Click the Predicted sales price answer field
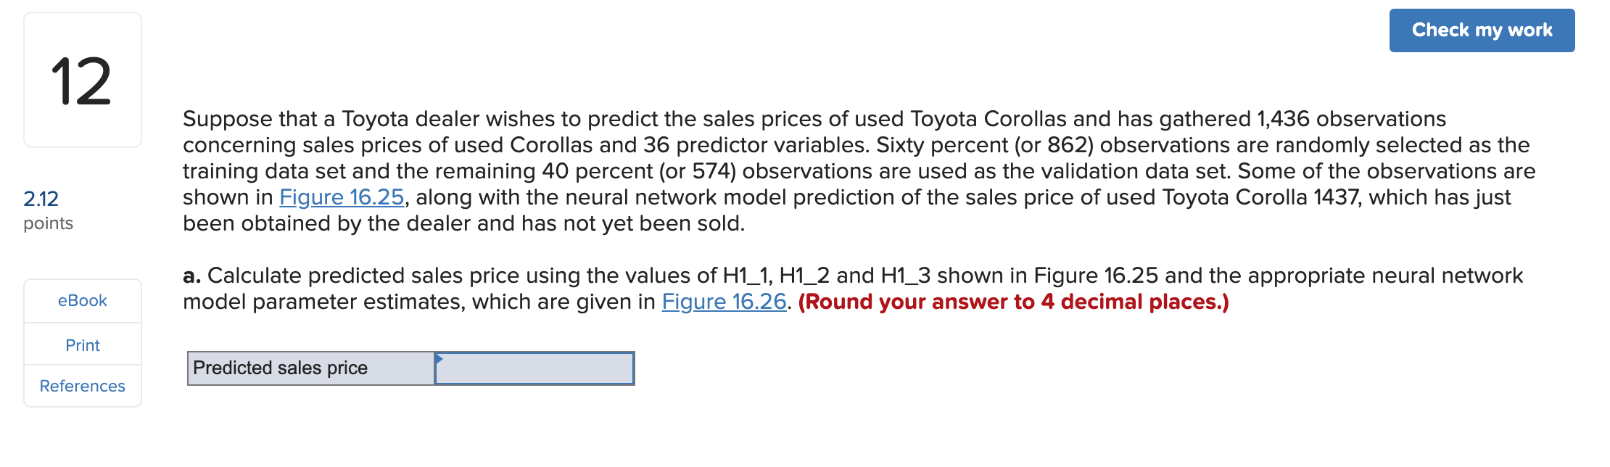Viewport: 1610px width, 467px height. [533, 368]
